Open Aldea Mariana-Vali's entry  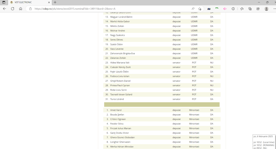tap(120, 63)
